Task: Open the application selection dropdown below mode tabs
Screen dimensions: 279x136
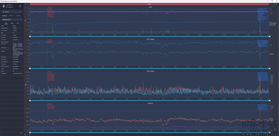Action: point(12,20)
